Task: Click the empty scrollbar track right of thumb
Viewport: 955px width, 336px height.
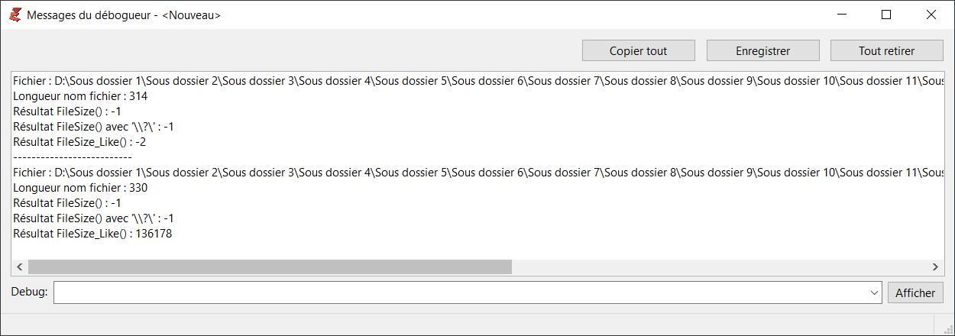Action: (718, 267)
